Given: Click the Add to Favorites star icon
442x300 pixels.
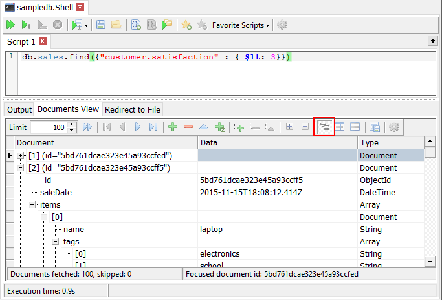Looking at the screenshot, I should pos(186,25).
